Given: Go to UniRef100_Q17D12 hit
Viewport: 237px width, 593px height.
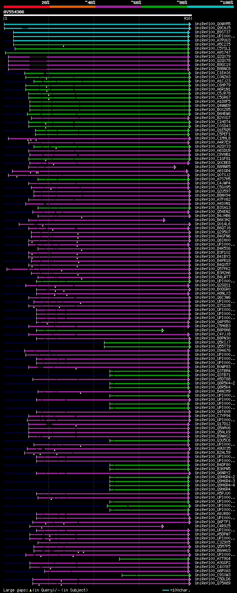Looking at the screenshot, I should click(x=213, y=424).
